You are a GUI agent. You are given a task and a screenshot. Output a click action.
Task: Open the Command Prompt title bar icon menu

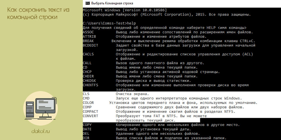[x=88, y=3]
